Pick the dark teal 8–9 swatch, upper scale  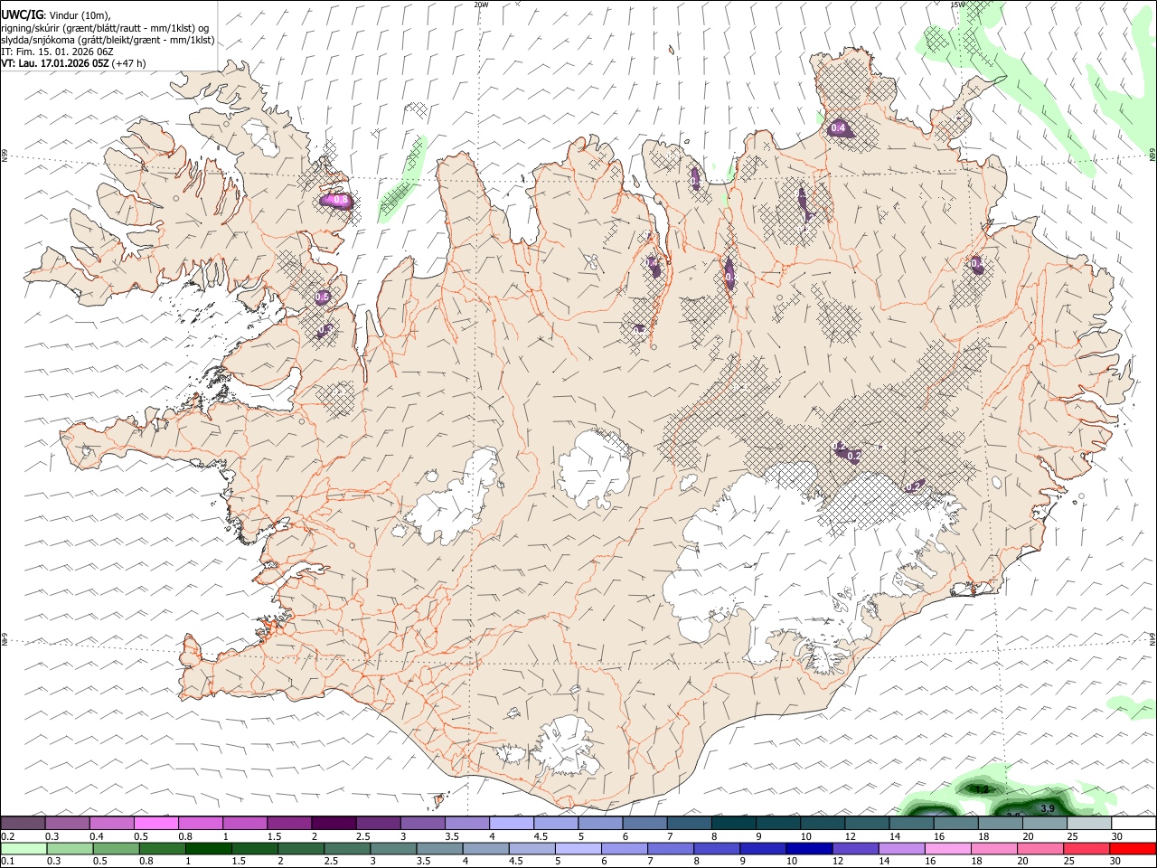click(x=733, y=823)
